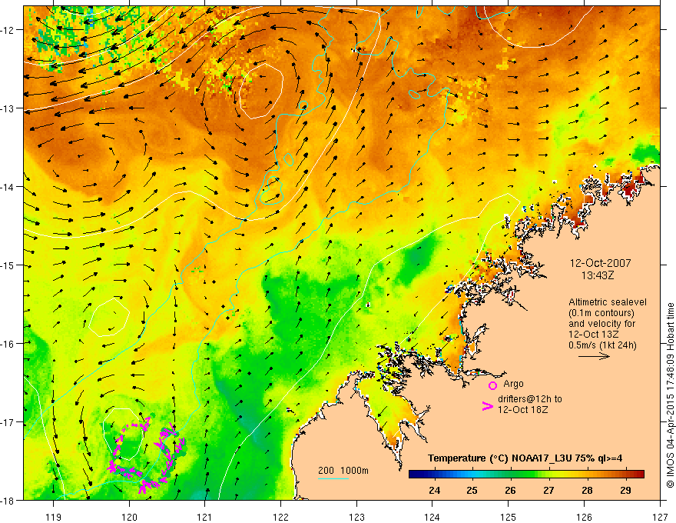Click the time text 13:43Z
This screenshot has width=676, height=523.
tap(597, 275)
